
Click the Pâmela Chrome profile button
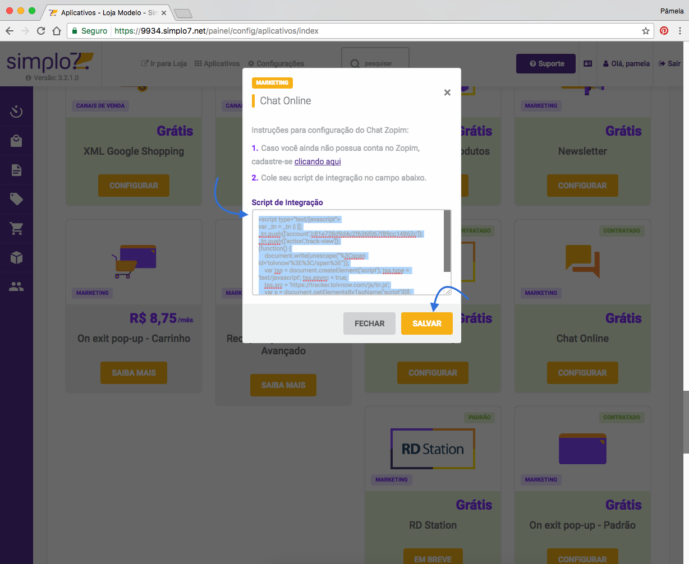672,11
